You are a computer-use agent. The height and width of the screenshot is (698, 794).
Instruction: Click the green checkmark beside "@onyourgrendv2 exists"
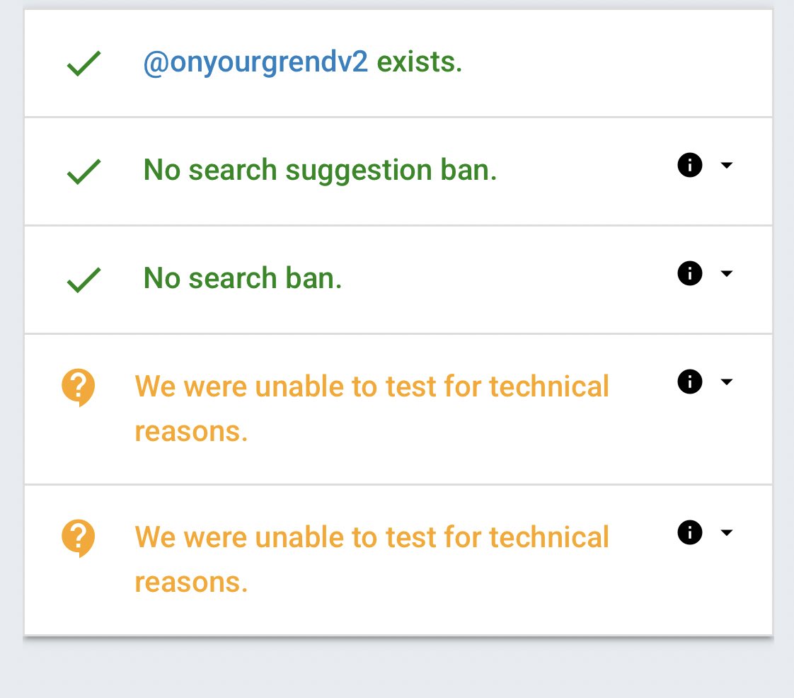(x=84, y=65)
